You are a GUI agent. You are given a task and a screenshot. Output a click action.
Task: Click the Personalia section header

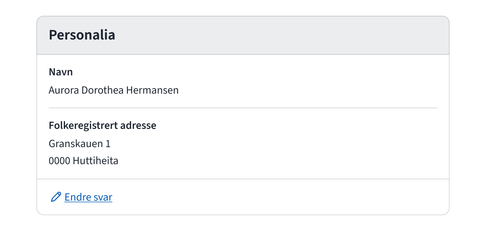point(82,35)
